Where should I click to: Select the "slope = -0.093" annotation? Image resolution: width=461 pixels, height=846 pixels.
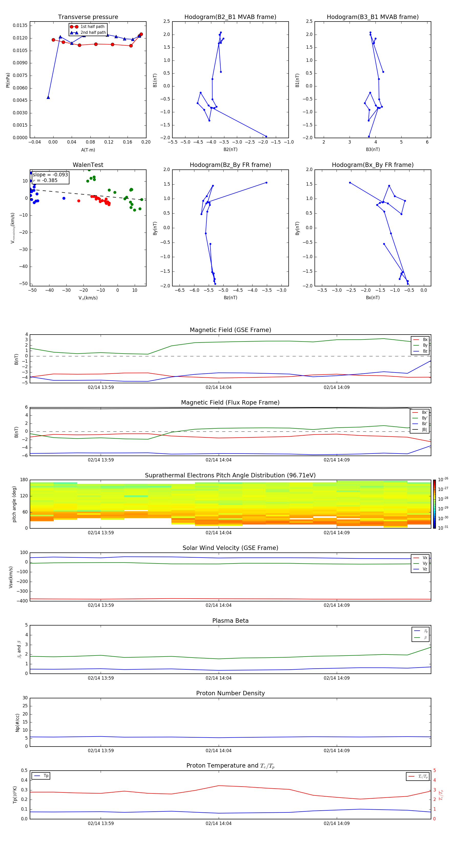click(x=50, y=175)
